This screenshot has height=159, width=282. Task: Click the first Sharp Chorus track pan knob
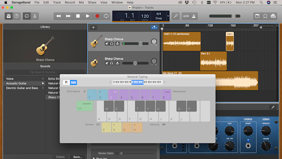pos(154,42)
